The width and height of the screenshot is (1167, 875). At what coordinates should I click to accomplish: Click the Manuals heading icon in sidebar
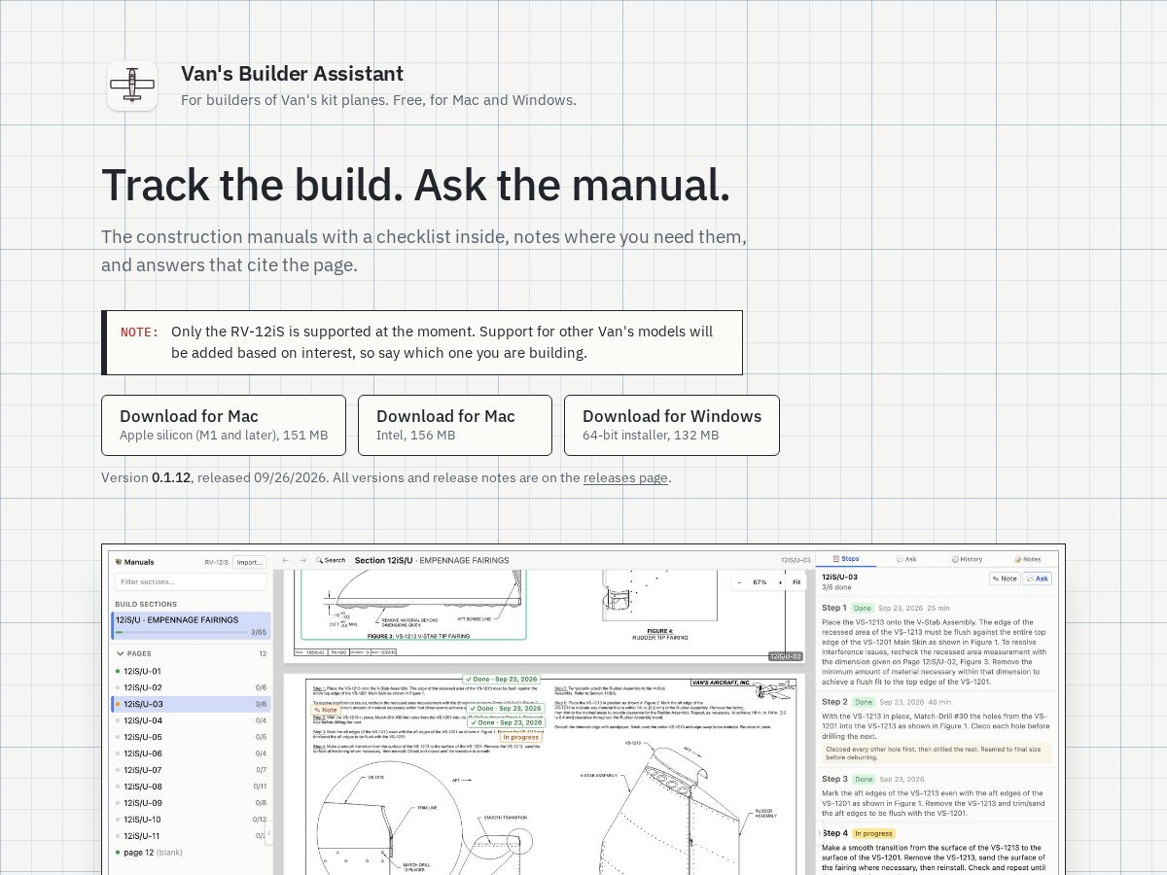(x=119, y=561)
